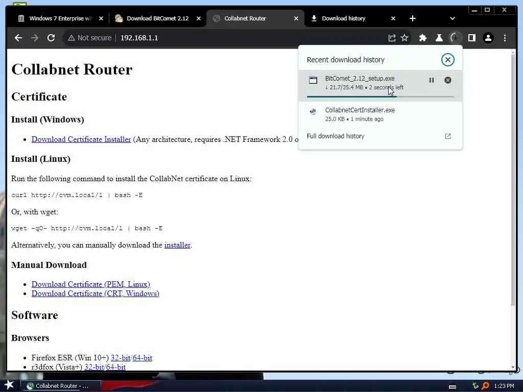Close the Collabnet Router tab

coord(296,18)
